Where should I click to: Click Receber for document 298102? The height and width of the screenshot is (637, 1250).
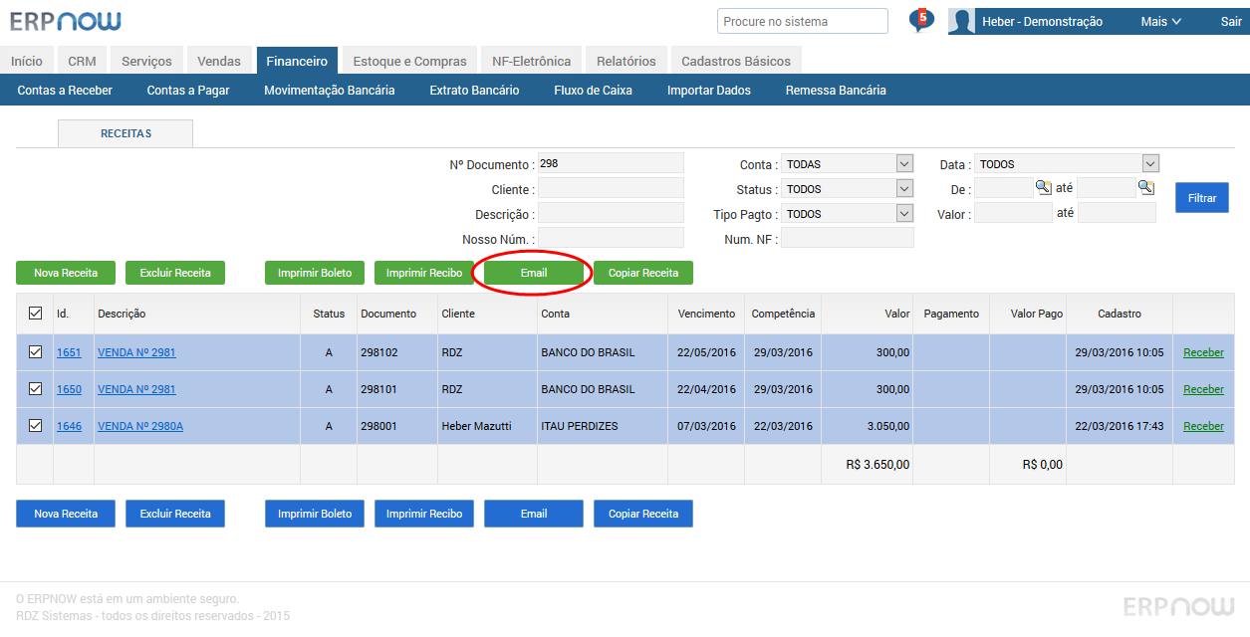tap(1203, 352)
